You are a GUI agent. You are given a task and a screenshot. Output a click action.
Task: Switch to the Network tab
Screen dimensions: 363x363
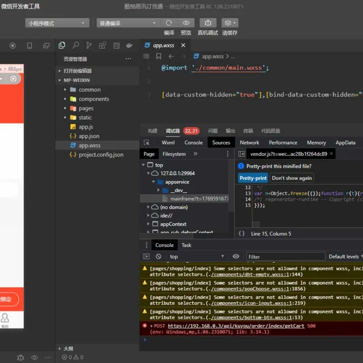[x=249, y=142]
